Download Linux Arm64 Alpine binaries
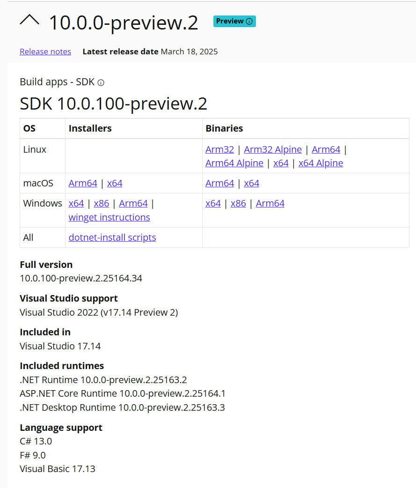This screenshot has width=416, height=488. pos(234,163)
